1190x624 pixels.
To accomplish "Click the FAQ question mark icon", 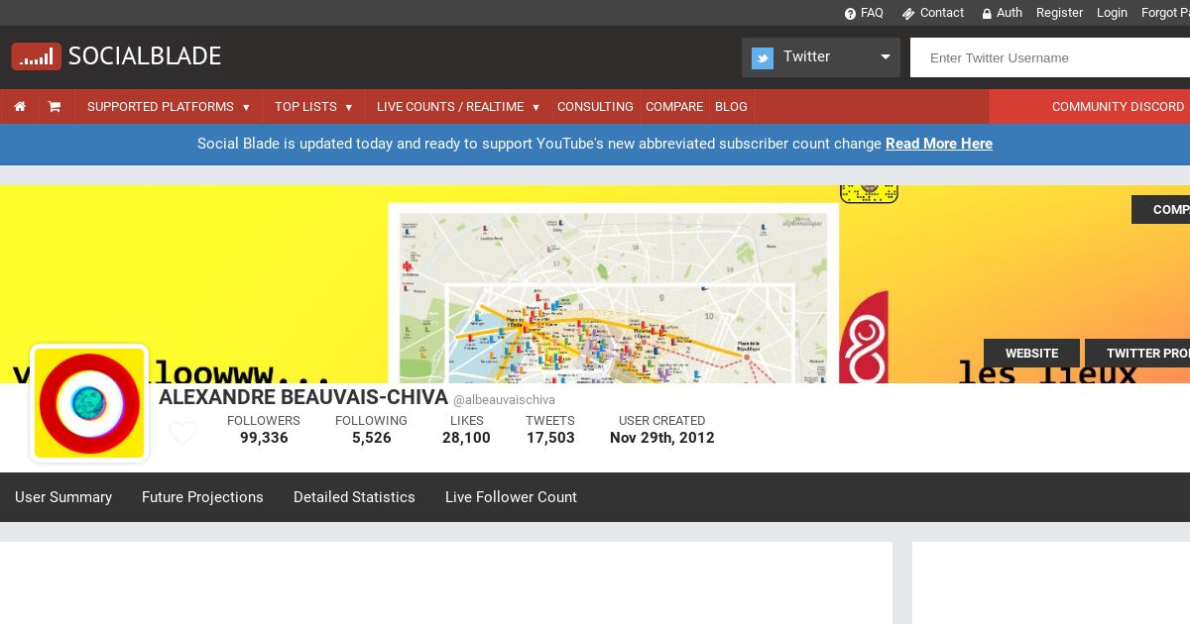I will pos(850,14).
